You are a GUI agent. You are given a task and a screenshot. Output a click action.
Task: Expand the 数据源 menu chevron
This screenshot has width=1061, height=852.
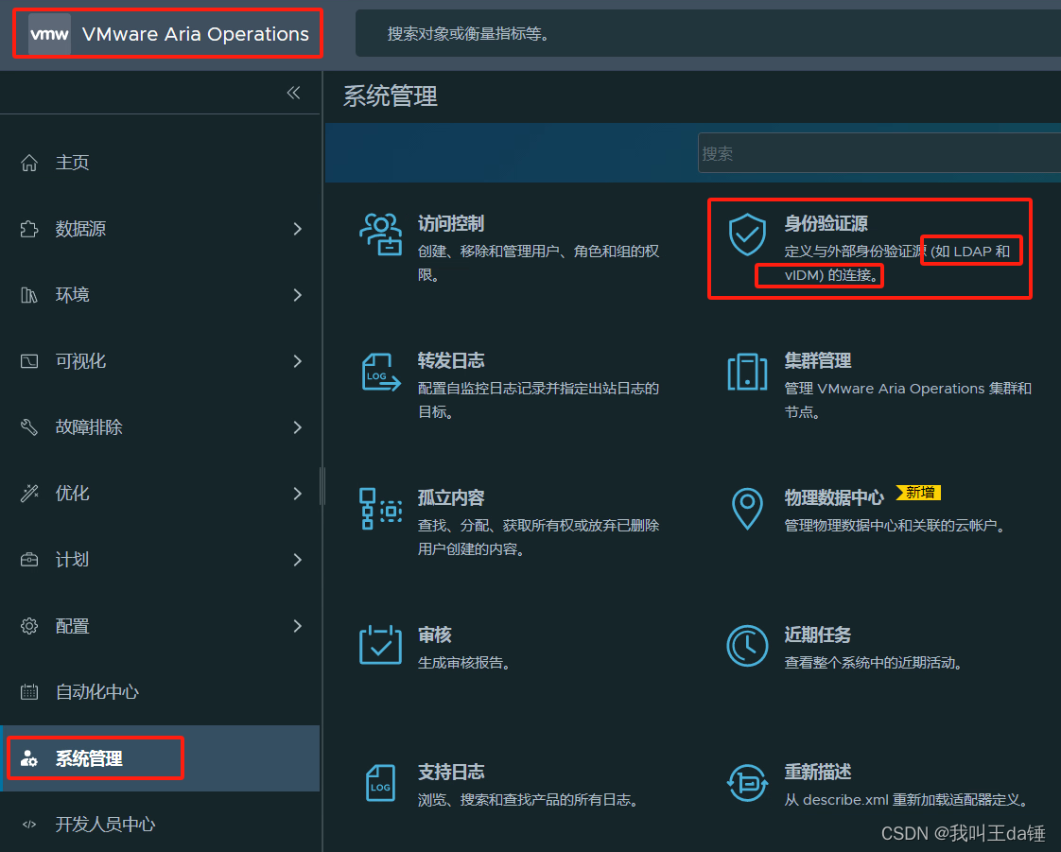(298, 229)
